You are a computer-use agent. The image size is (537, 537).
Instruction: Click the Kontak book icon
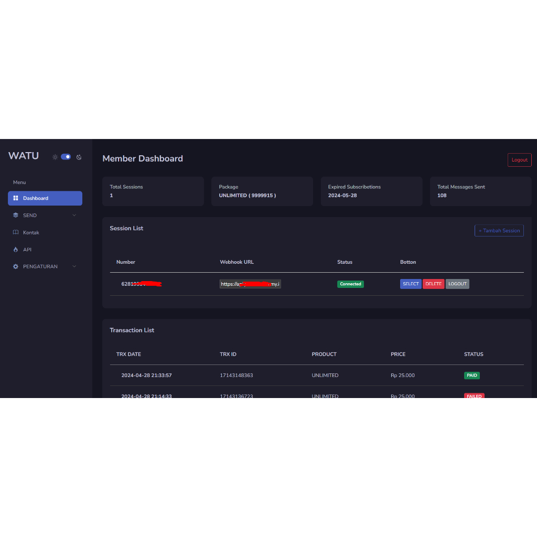(16, 232)
